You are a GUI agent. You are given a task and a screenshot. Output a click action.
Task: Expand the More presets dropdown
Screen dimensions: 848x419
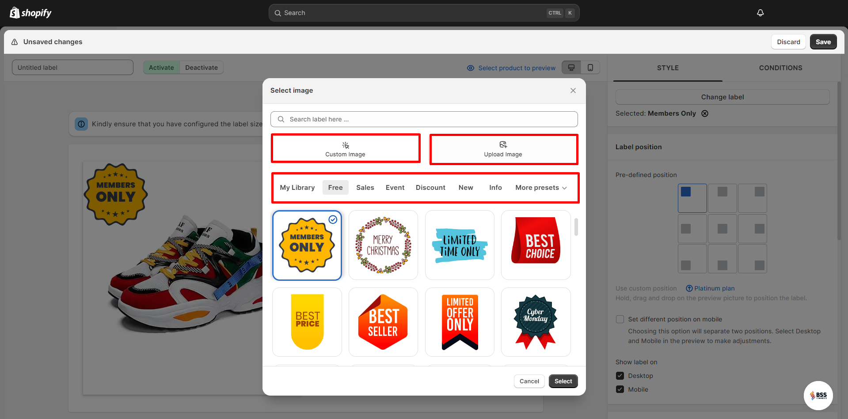(x=540, y=187)
